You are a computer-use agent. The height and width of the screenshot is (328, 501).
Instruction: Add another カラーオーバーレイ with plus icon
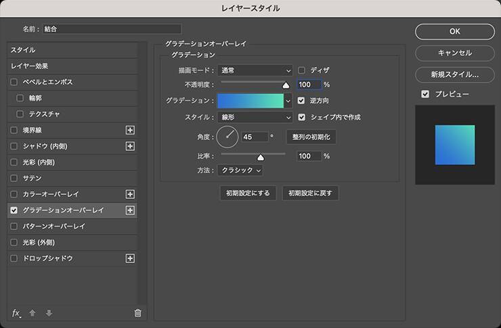pos(131,194)
